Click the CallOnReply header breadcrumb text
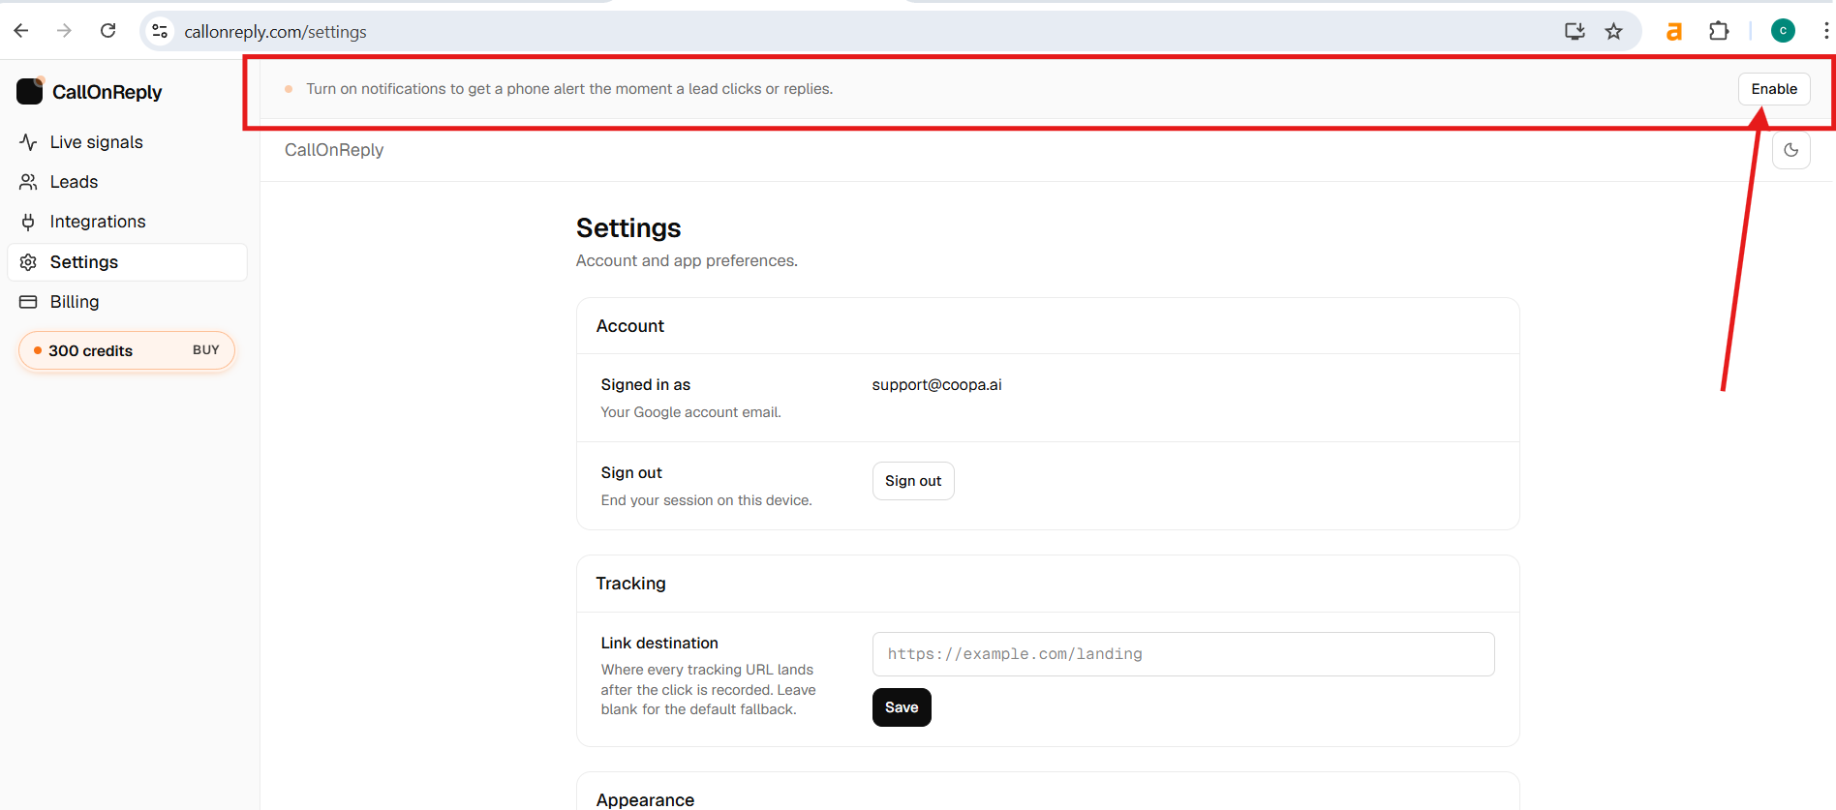This screenshot has height=810, width=1836. pos(334,150)
